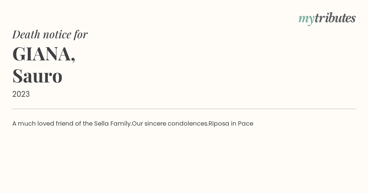Click the green "my" part of logo
This screenshot has width=368, height=193.
click(306, 20)
